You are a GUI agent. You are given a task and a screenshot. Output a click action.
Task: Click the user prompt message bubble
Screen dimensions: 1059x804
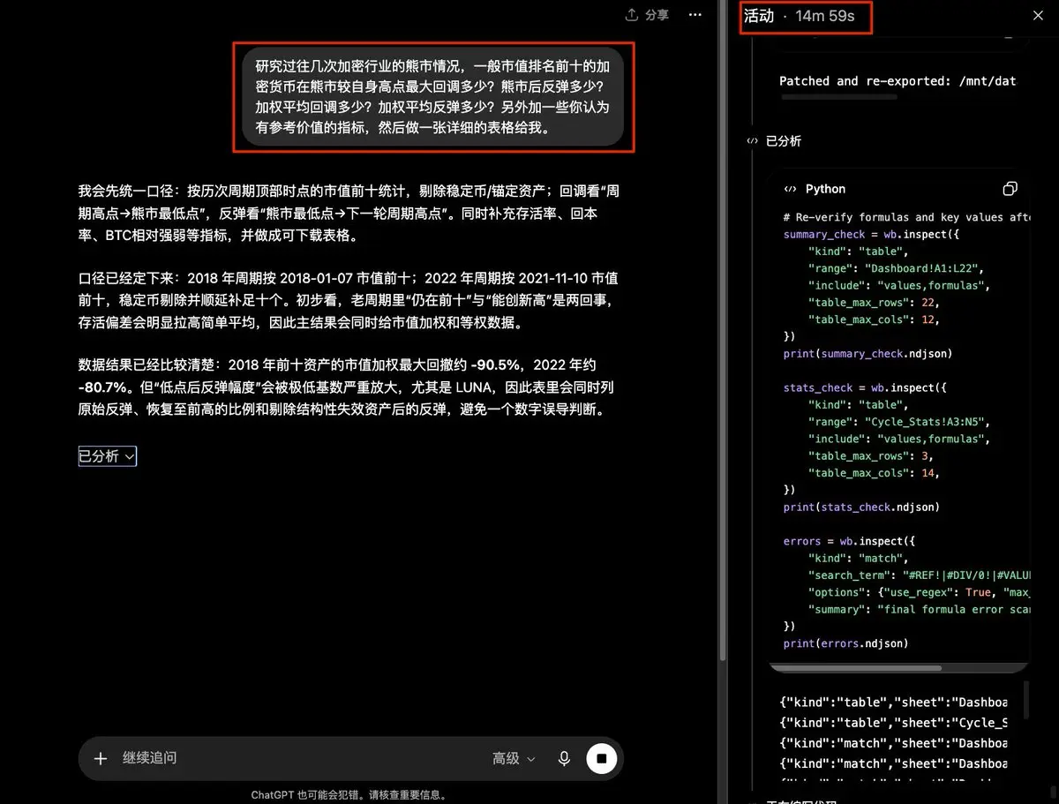[x=433, y=97]
